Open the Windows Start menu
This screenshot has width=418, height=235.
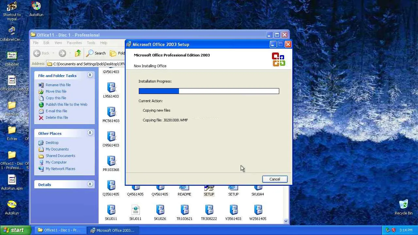16,230
